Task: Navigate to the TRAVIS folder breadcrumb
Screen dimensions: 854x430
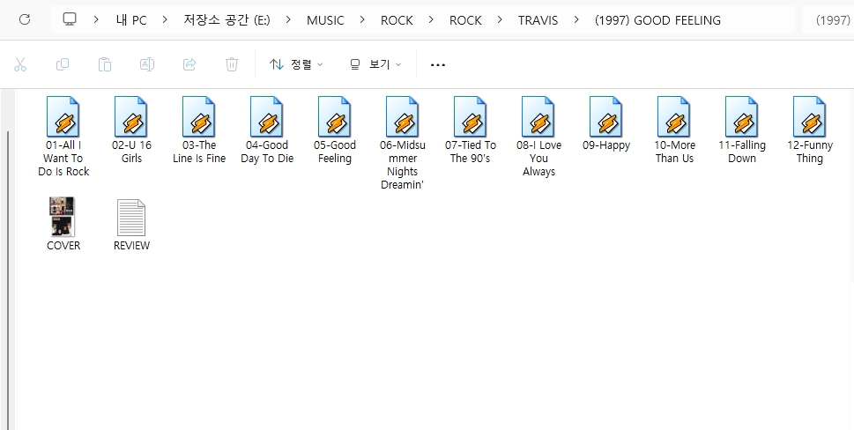Action: coord(538,19)
